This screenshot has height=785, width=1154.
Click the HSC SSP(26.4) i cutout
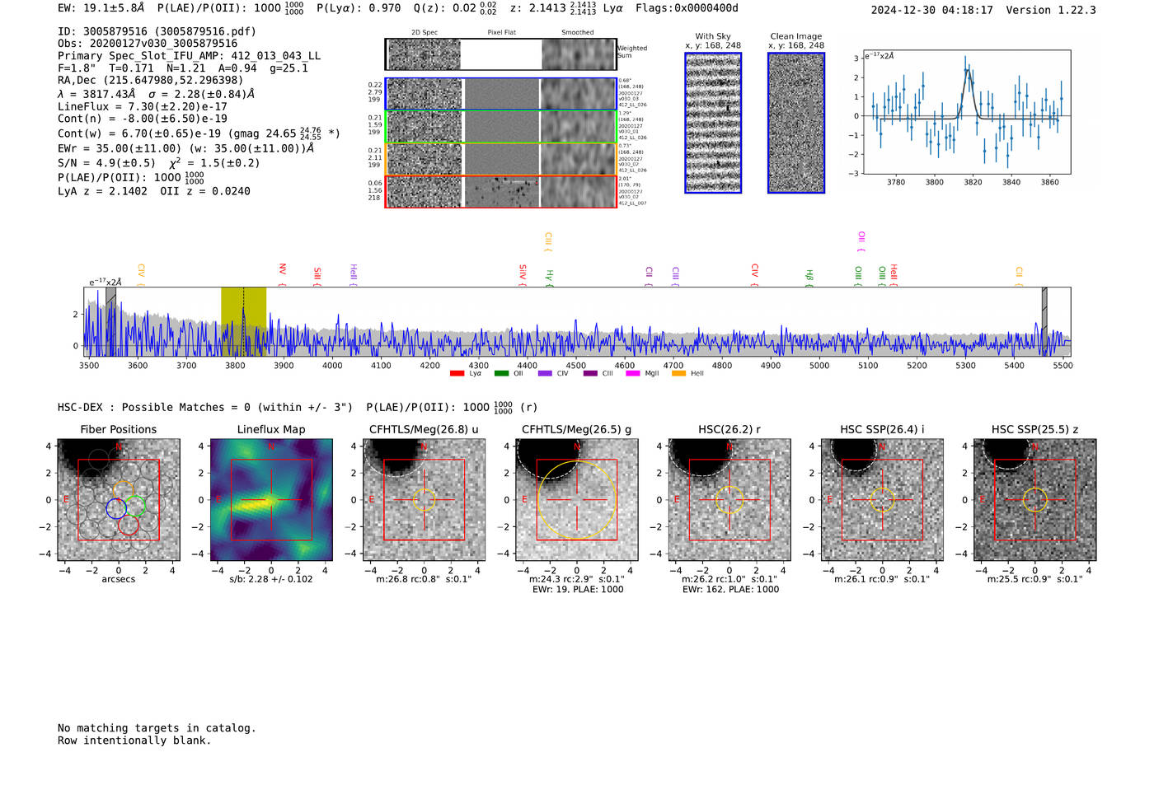[x=882, y=499]
